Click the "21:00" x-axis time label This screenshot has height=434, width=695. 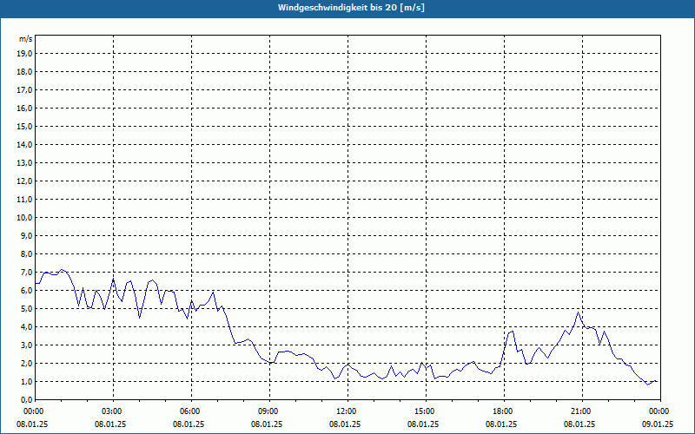(582, 411)
